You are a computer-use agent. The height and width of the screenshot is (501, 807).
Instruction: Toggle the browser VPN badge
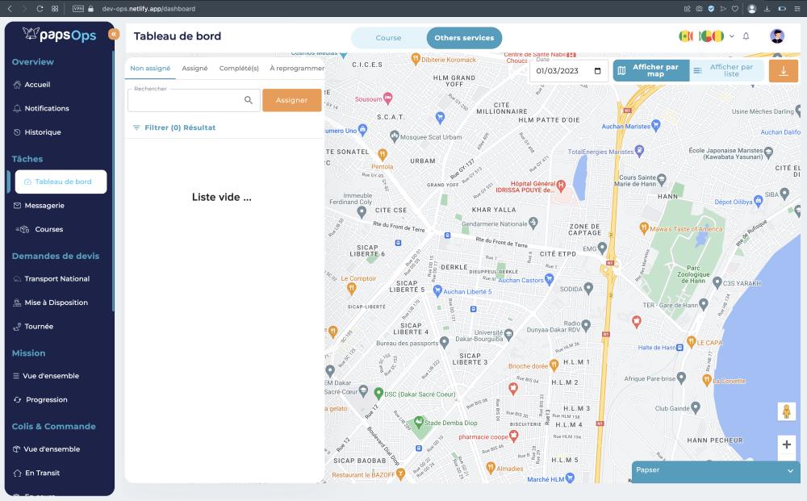(77, 9)
